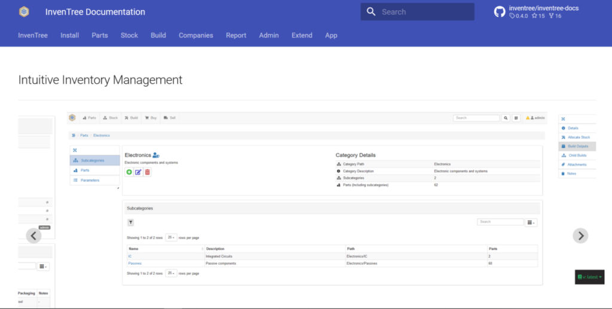Open the Passives subcategory link

coord(134,264)
